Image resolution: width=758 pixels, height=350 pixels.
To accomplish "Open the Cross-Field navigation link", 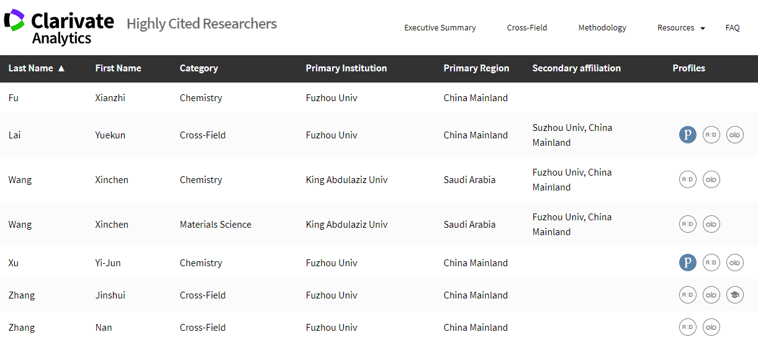I will click(527, 28).
